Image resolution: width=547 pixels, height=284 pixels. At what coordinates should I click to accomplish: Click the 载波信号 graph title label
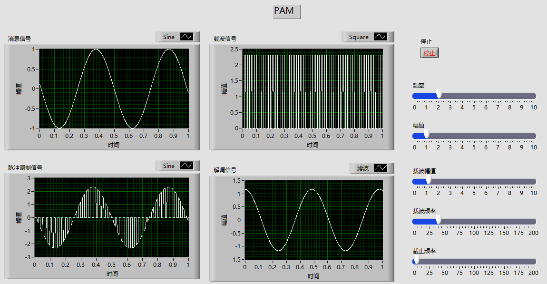tap(225, 39)
